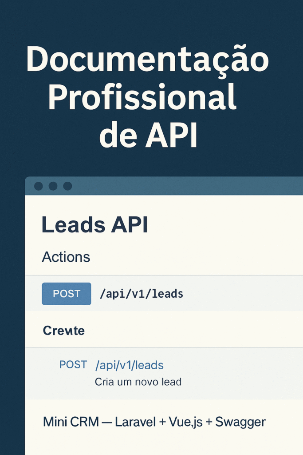The height and width of the screenshot is (455, 303).
Task: Click the word Laravel in the footer
Action: click(136, 422)
